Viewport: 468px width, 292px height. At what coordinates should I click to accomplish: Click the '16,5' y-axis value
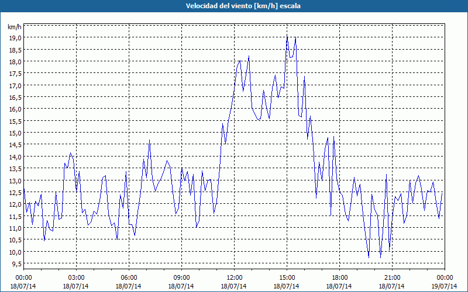(15, 98)
